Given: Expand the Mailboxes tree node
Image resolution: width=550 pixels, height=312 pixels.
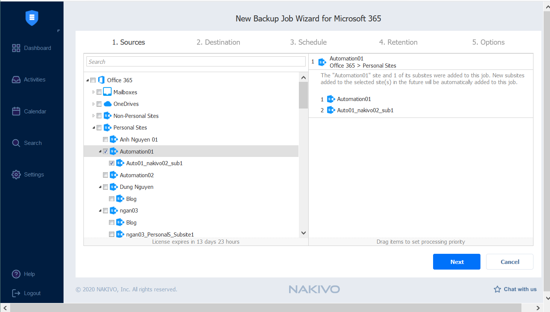Looking at the screenshot, I should pyautogui.click(x=94, y=92).
